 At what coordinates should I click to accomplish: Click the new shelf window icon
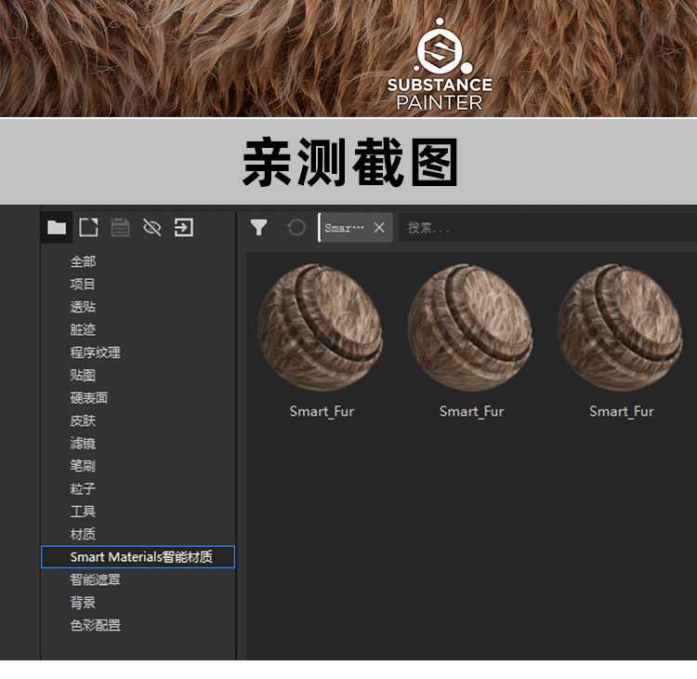(88, 227)
